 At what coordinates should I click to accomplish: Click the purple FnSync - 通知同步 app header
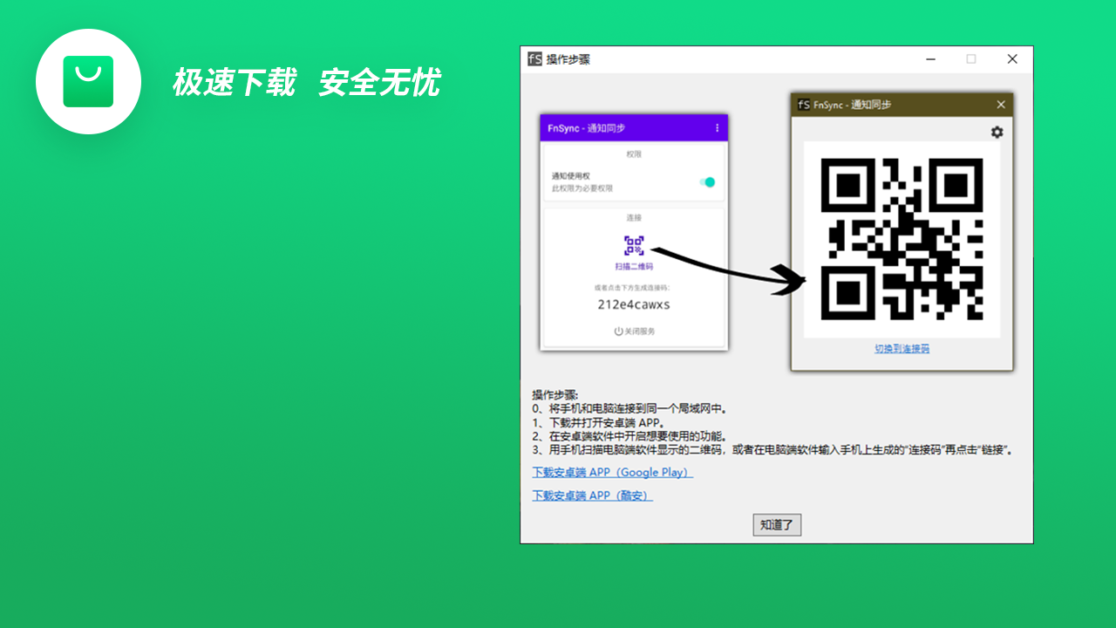[x=634, y=128]
